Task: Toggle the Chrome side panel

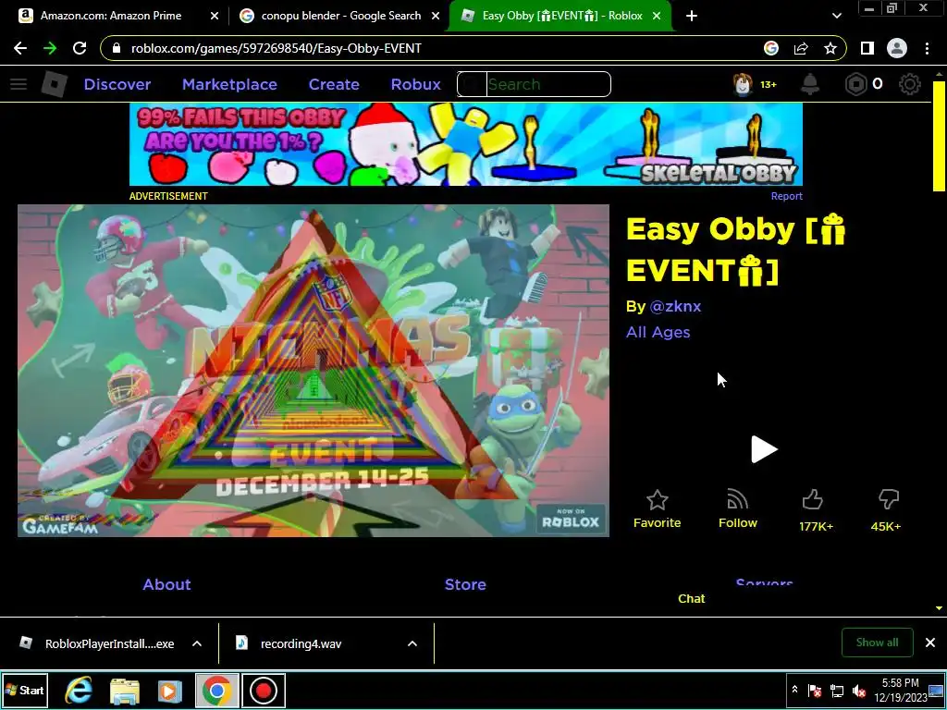Action: pos(867,48)
